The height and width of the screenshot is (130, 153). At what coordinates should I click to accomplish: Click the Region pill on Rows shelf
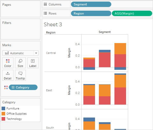coord(91,13)
